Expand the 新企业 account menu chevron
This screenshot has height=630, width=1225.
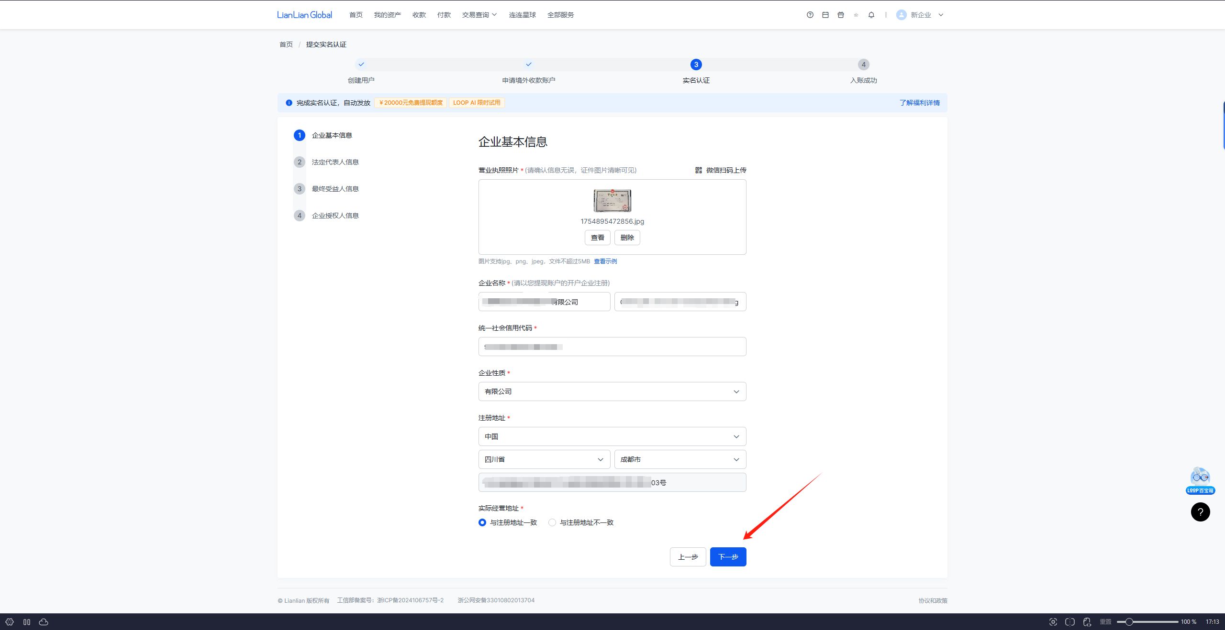point(941,15)
